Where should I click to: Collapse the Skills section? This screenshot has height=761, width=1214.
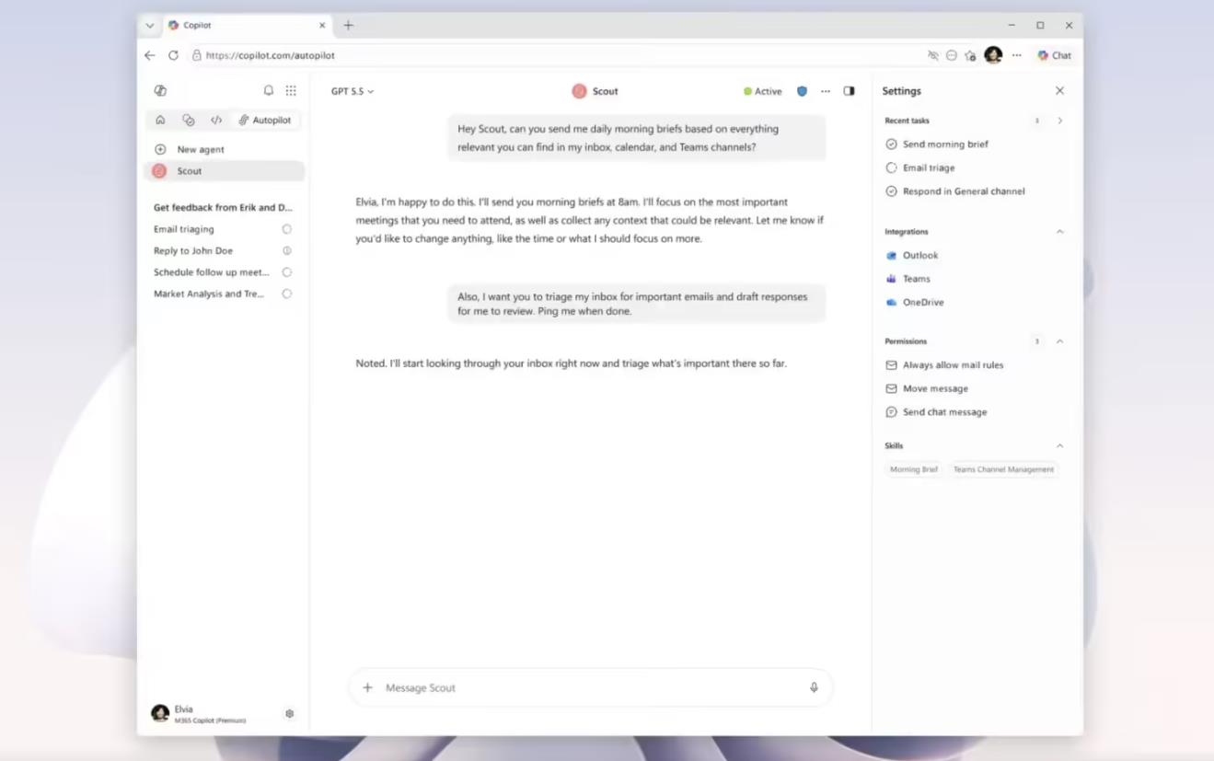[x=1059, y=445]
